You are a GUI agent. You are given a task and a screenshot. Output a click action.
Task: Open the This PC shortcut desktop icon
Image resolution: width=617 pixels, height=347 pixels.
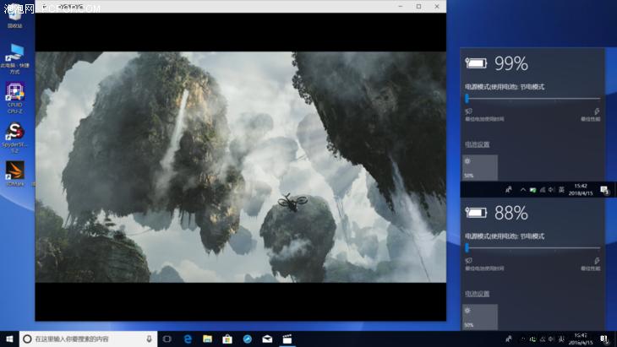click(15, 59)
